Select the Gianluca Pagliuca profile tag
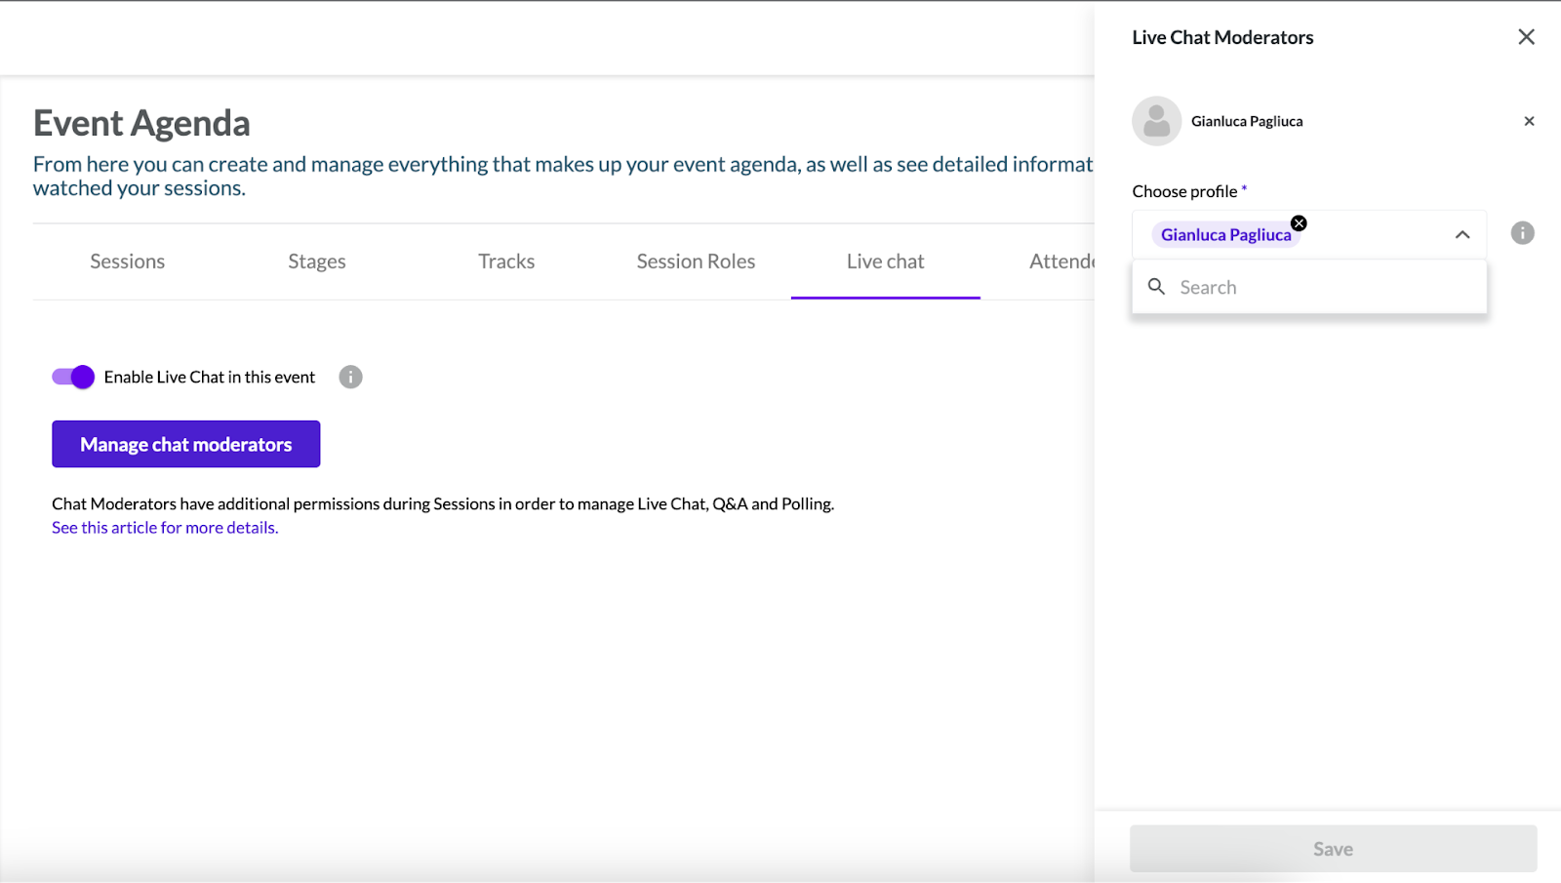Screen dimensions: 1561x883 click(1224, 234)
